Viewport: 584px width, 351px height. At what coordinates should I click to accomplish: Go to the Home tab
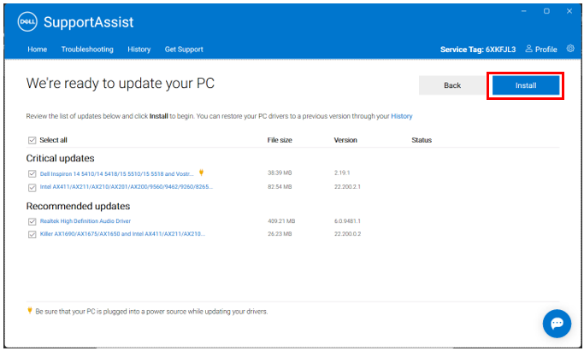pyautogui.click(x=38, y=50)
